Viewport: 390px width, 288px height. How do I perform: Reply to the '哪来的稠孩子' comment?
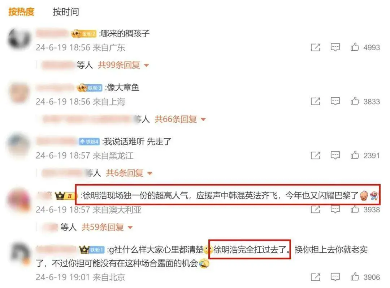click(335, 47)
